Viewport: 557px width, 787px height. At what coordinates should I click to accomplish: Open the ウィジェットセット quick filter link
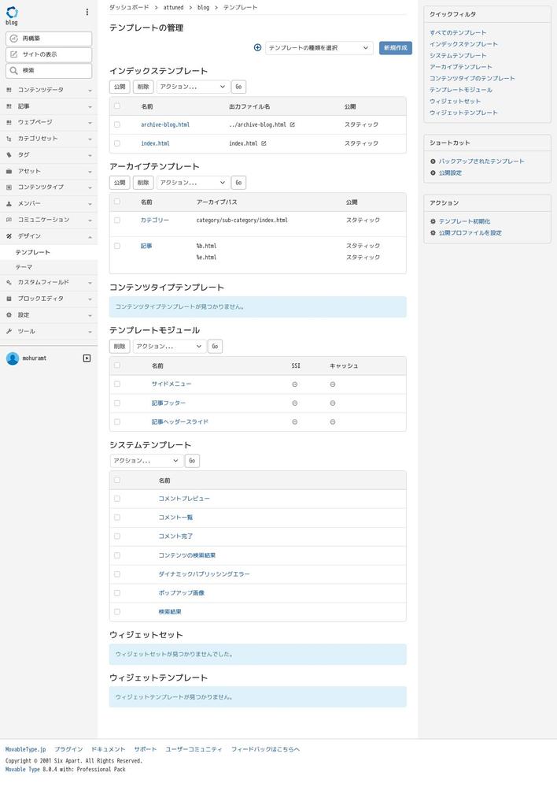456,102
